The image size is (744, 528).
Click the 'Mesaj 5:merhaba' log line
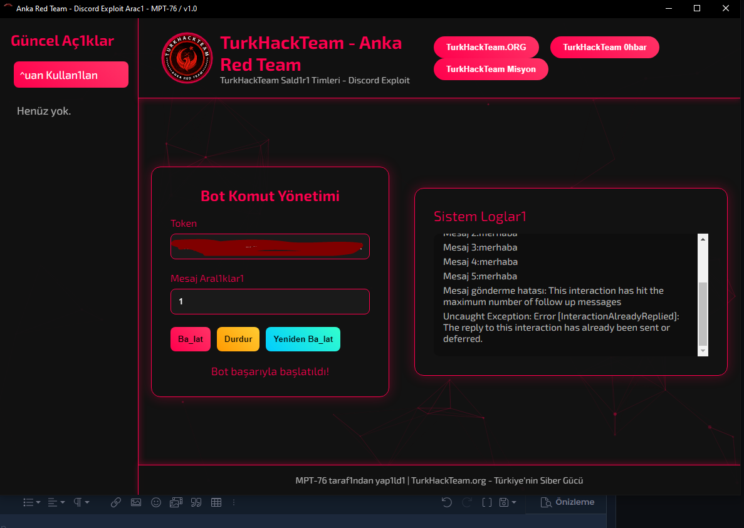pyautogui.click(x=480, y=276)
